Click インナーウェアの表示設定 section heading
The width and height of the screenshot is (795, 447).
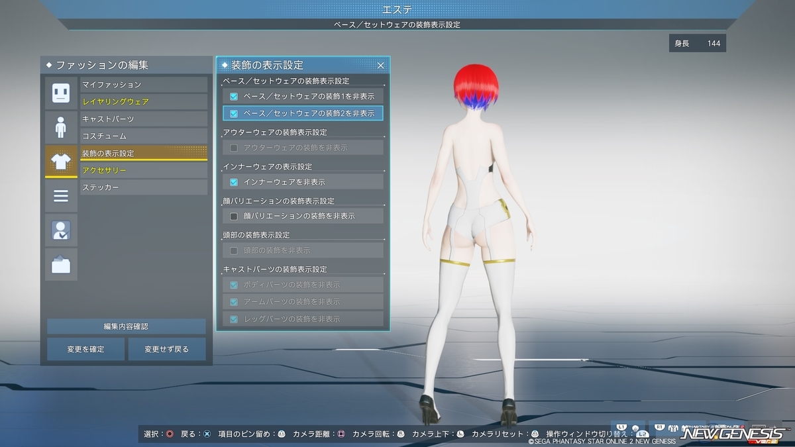[x=268, y=166]
